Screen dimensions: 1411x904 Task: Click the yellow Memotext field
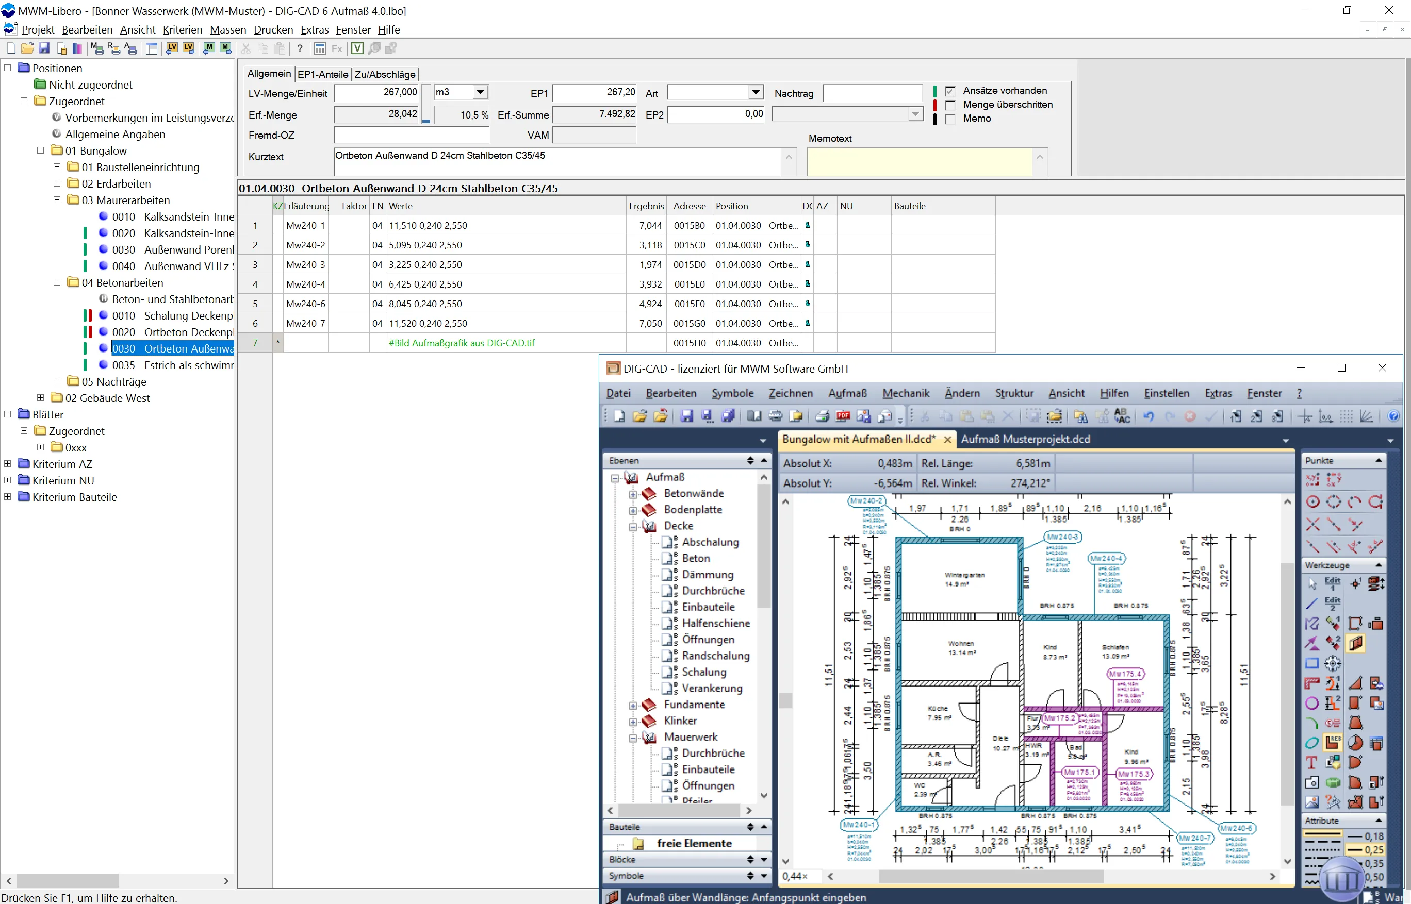pyautogui.click(x=920, y=162)
